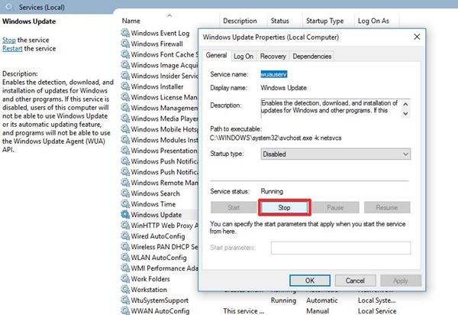Select the Windows Push Notifications first row gear icon
The width and height of the screenshot is (458, 315).
(x=125, y=161)
